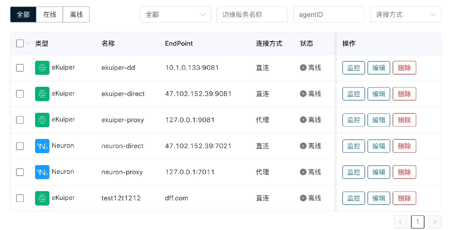Click the Neuron icon for neuron-direct
The height and width of the screenshot is (230, 449).
42,146
